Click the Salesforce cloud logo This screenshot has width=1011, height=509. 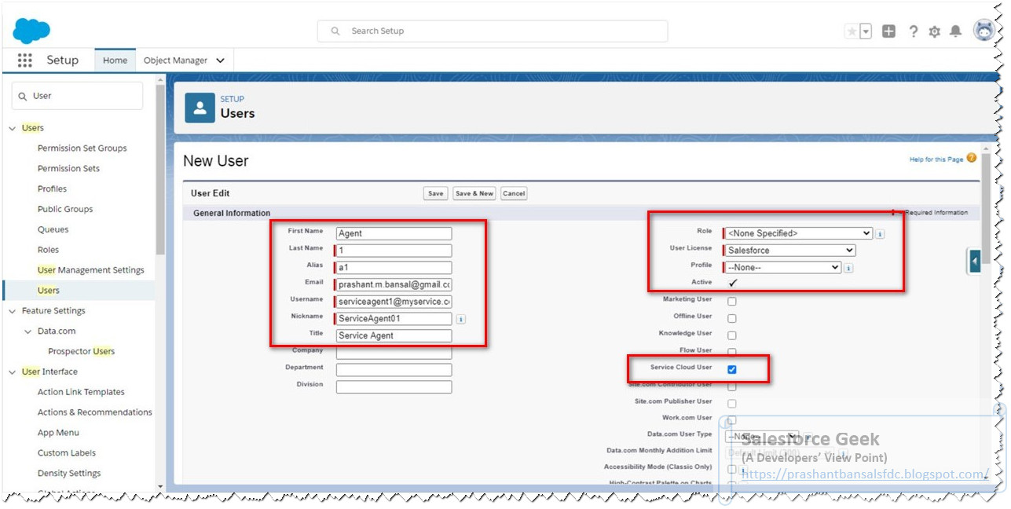[31, 31]
